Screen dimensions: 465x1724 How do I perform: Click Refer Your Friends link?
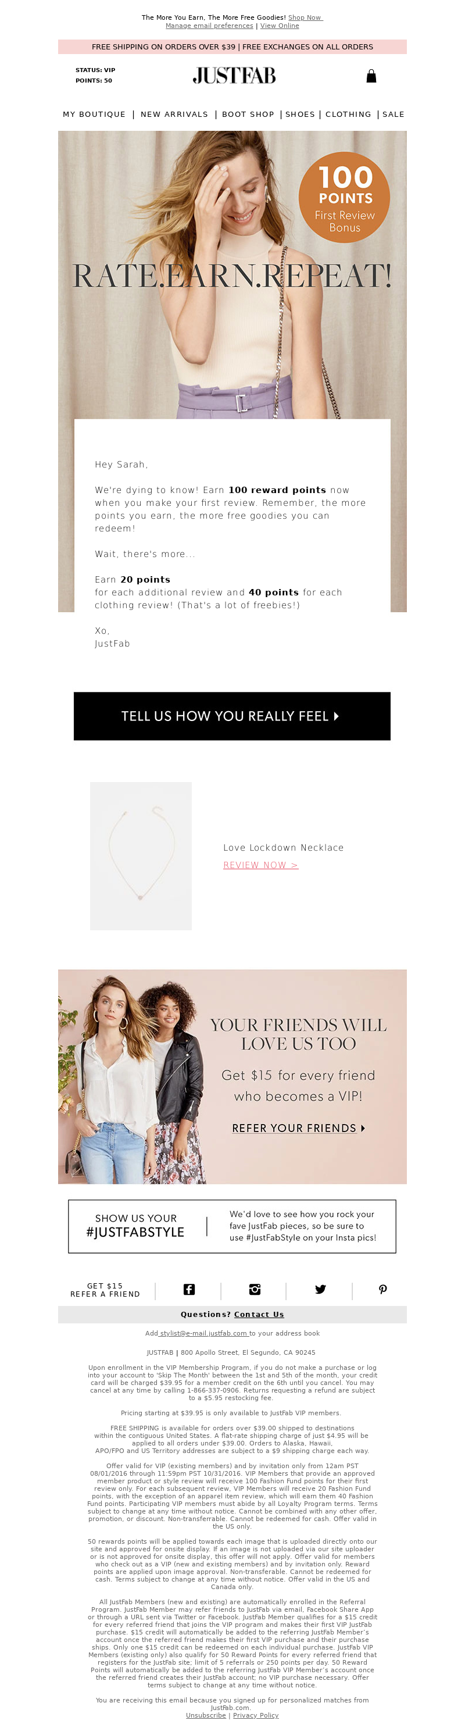click(x=298, y=1127)
